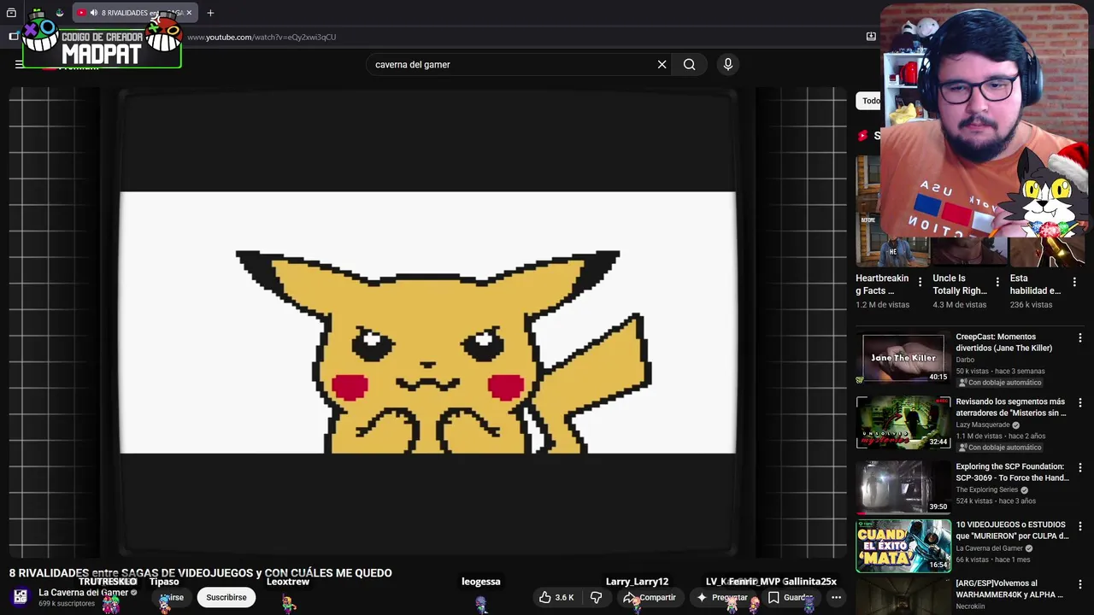Clear the search box with the X icon
The image size is (1094, 615).
(662, 64)
